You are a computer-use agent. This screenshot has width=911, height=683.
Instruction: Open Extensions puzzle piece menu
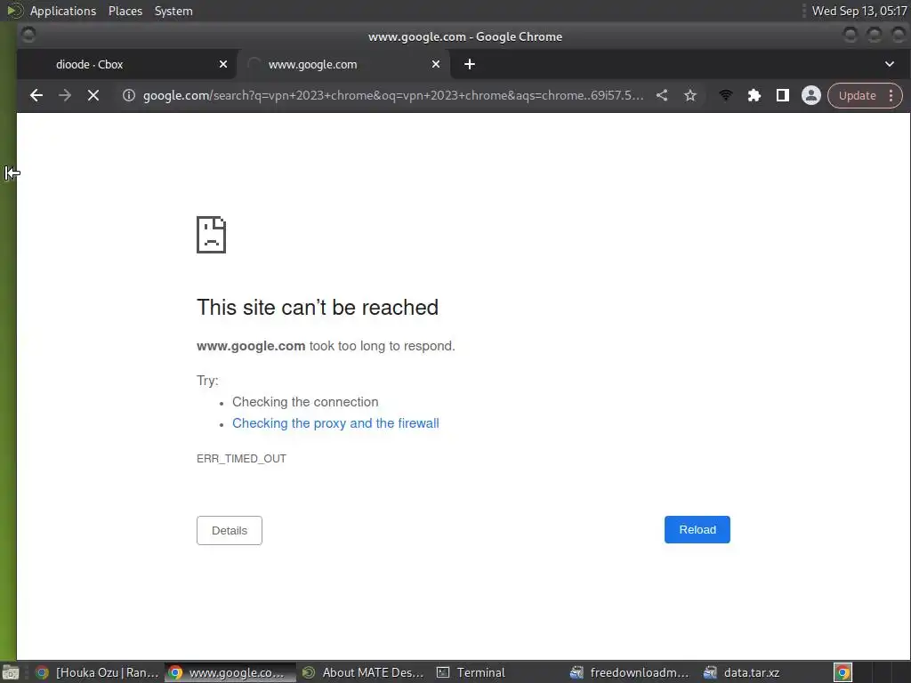pyautogui.click(x=754, y=95)
